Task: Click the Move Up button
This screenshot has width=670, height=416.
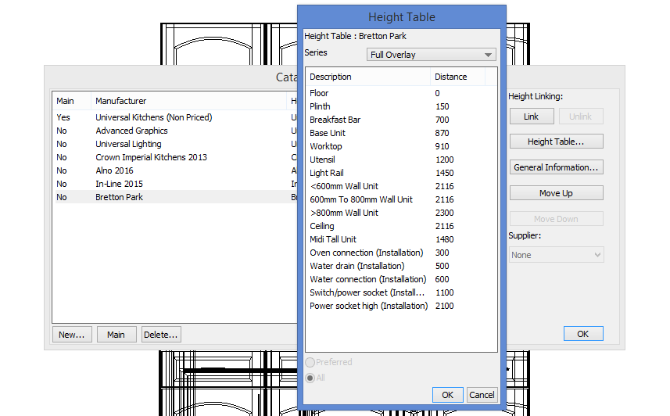Action: point(556,193)
